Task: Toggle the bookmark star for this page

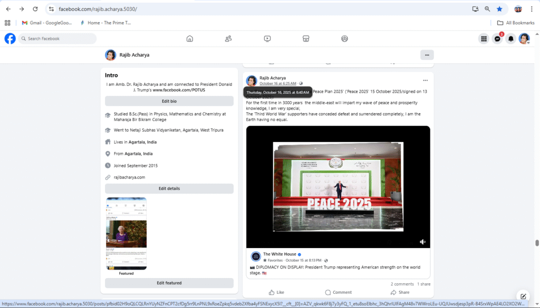Action: tap(499, 9)
